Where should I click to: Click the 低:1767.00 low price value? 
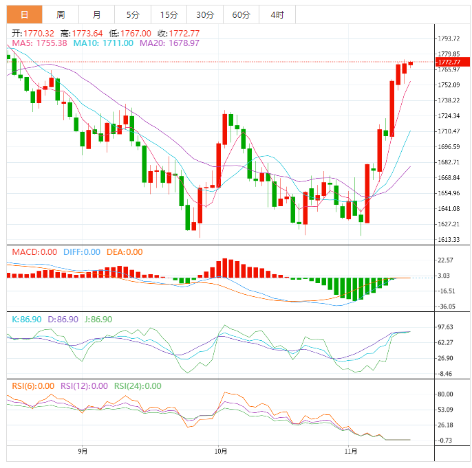click(x=130, y=34)
